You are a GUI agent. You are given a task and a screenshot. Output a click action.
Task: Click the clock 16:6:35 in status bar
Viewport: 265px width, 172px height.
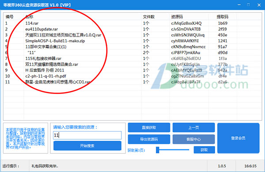pos(250,166)
